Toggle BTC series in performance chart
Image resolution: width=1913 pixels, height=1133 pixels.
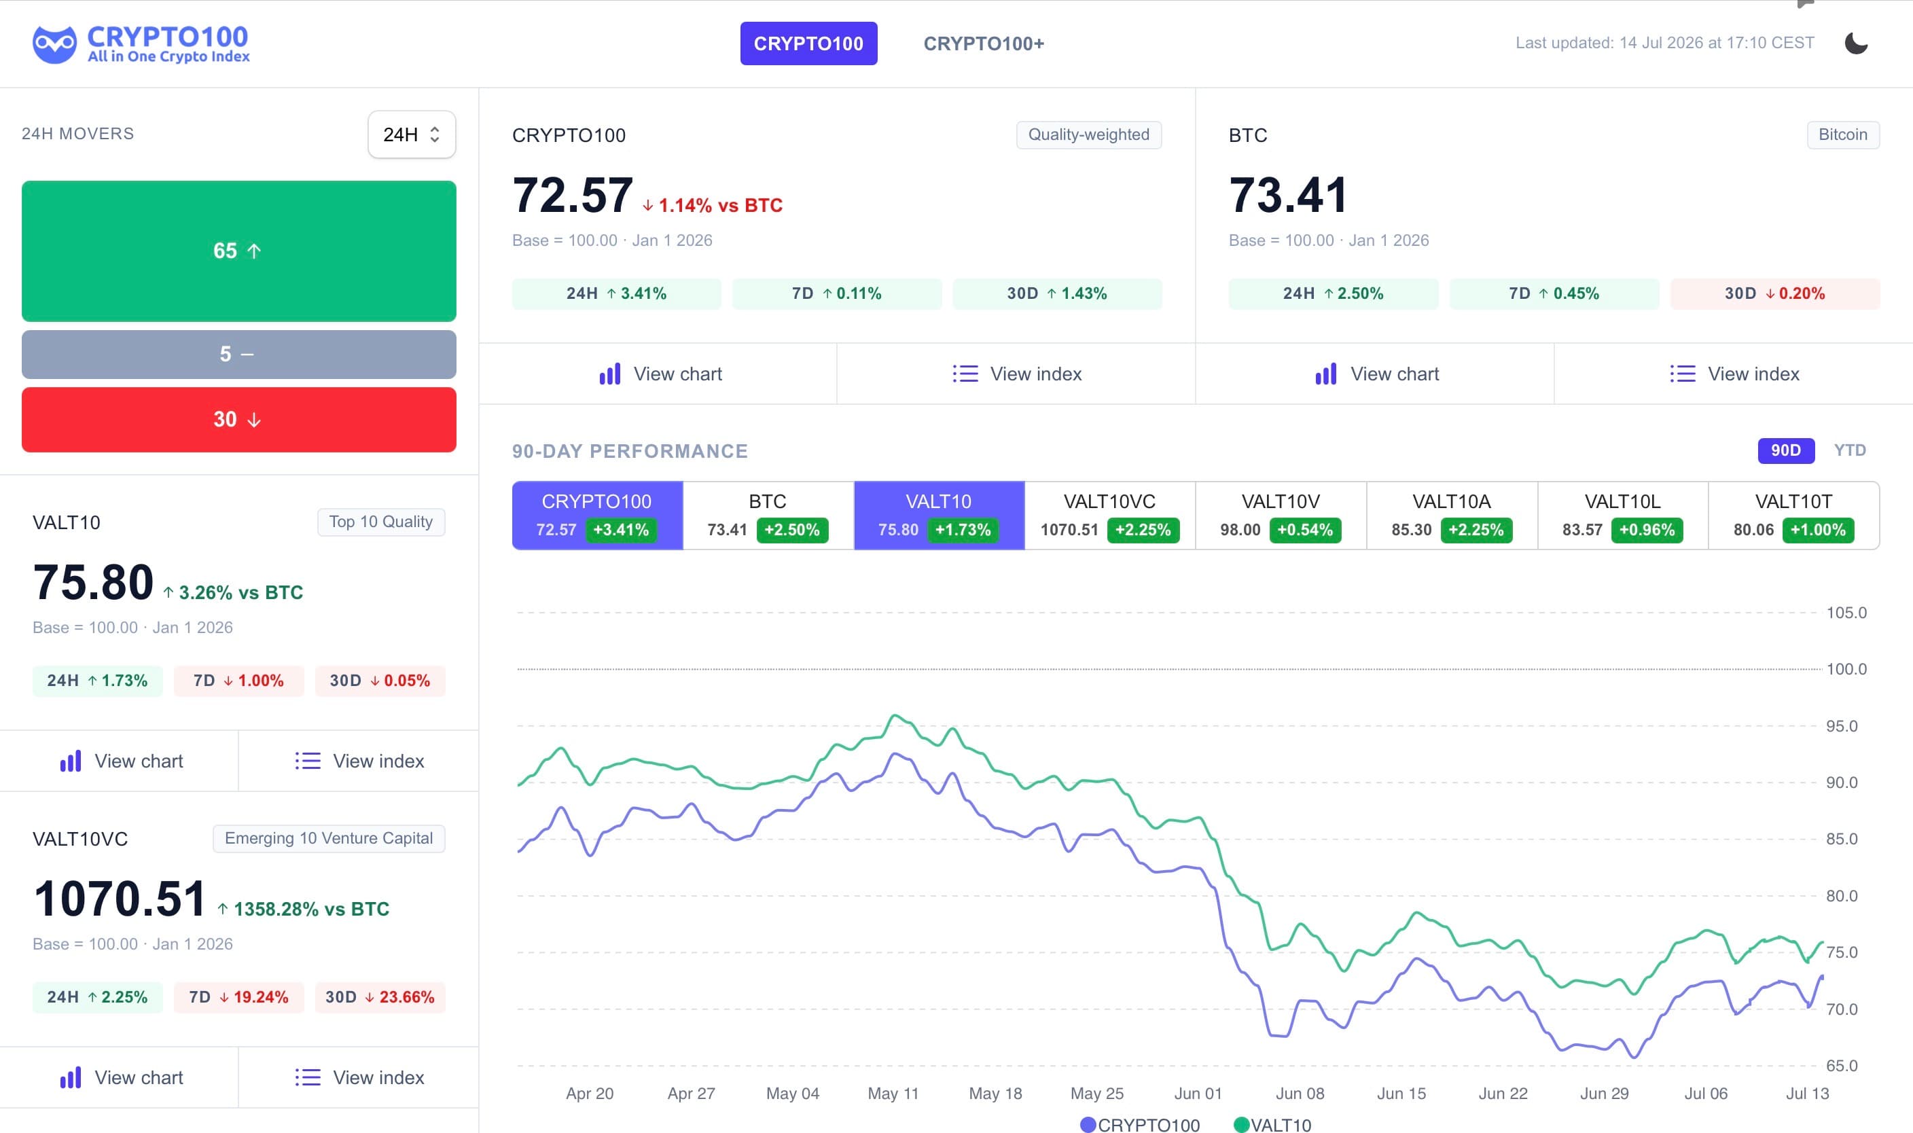[768, 516]
